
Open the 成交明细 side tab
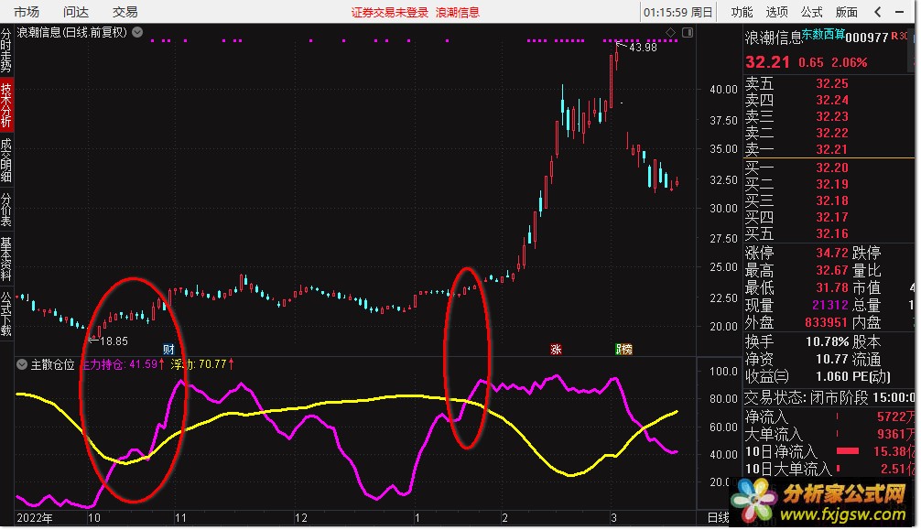tap(5, 160)
